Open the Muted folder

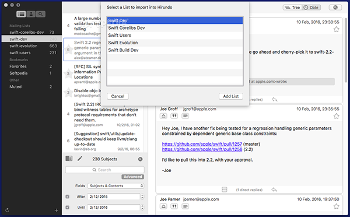click(x=32, y=86)
